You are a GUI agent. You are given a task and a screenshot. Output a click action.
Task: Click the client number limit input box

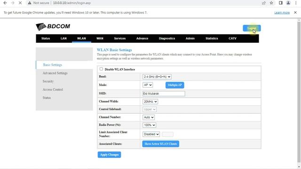(167, 134)
